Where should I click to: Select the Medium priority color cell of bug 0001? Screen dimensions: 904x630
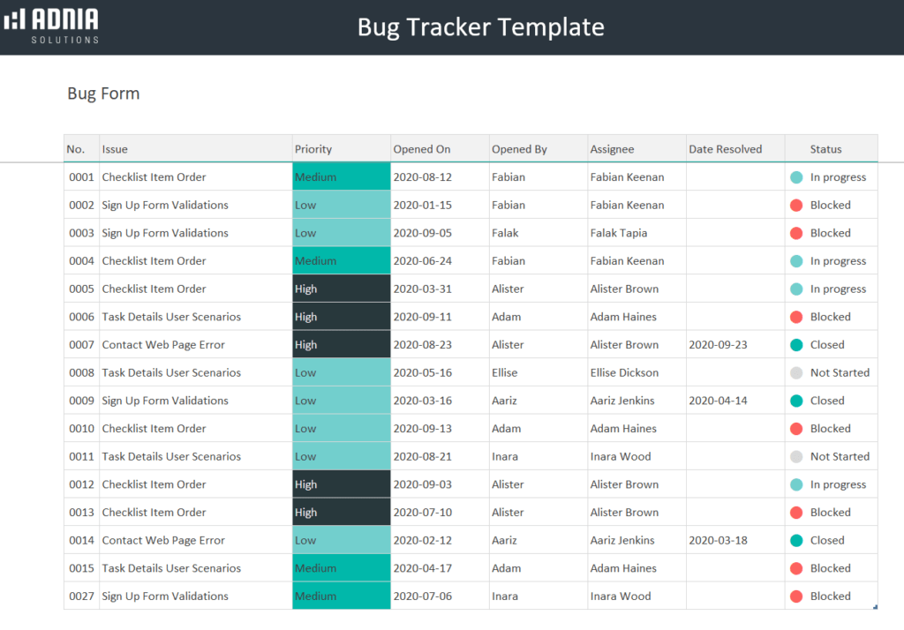point(341,176)
